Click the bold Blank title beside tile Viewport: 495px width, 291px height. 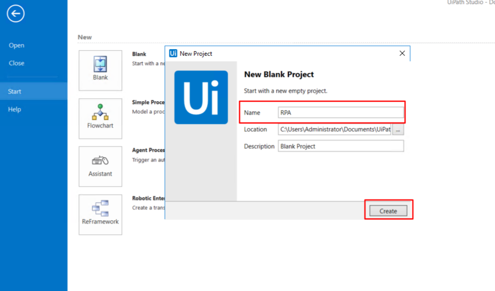point(139,54)
